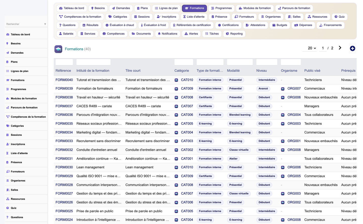Open Compétences de la formation in the sidebar
Screen dimensions: 363x224
26,117
